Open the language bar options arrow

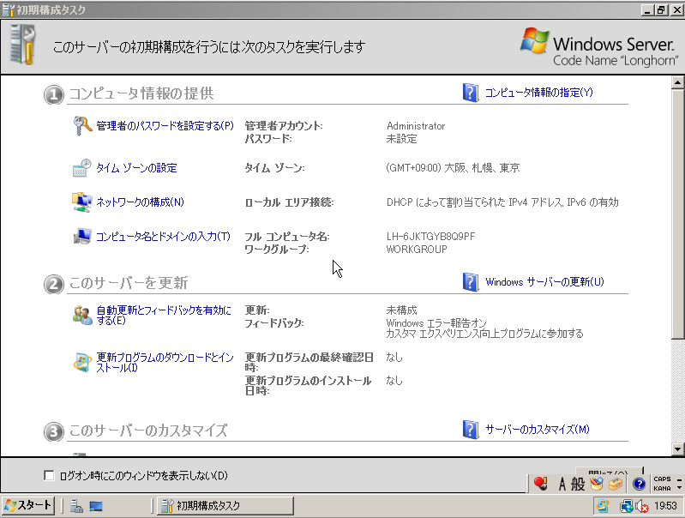pyautogui.click(x=679, y=488)
